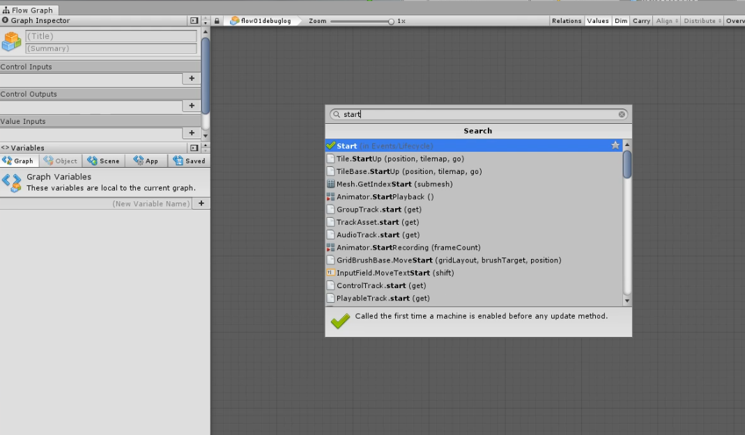Switch to the Scene variables tab
The height and width of the screenshot is (435, 745).
[103, 161]
